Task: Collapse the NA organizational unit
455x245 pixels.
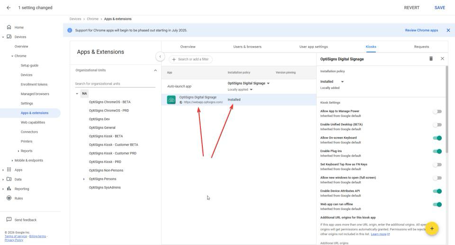Action: coord(77,94)
